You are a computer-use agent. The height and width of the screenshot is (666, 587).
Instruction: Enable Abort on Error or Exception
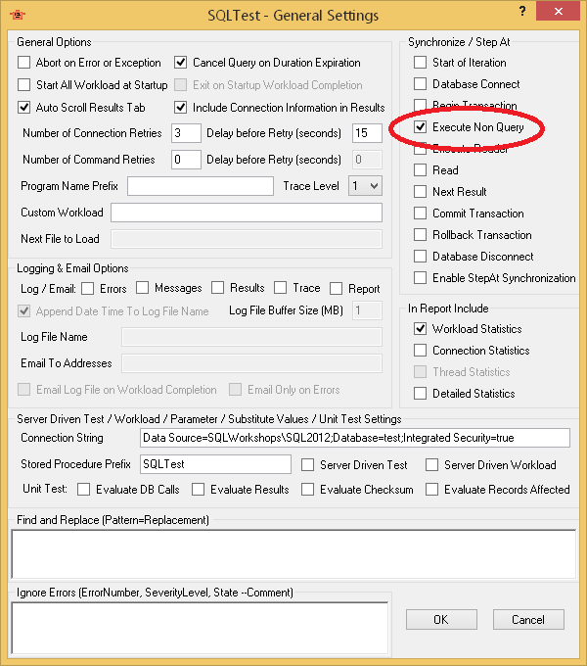click(24, 63)
